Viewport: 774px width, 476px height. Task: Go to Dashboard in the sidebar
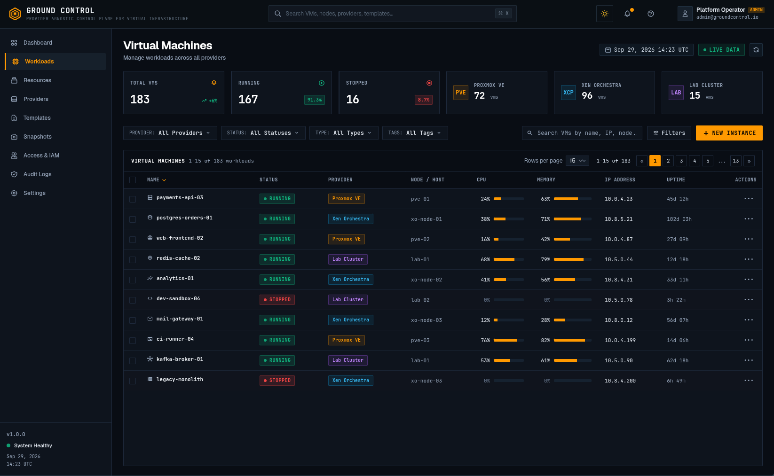tap(55, 43)
